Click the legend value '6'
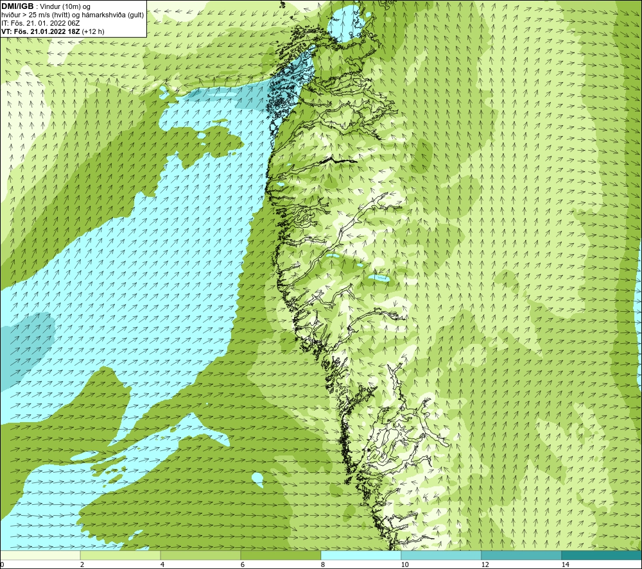Image resolution: width=642 pixels, height=569 pixels. 243,565
